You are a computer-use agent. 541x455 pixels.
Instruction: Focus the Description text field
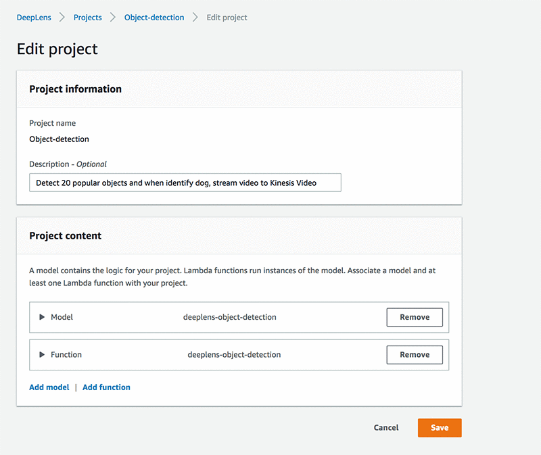tap(185, 183)
